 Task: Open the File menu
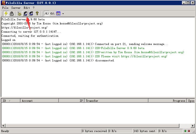pyautogui.click(x=5, y=8)
